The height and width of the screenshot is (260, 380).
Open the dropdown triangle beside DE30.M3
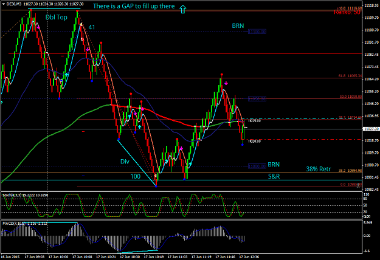pos(4,4)
